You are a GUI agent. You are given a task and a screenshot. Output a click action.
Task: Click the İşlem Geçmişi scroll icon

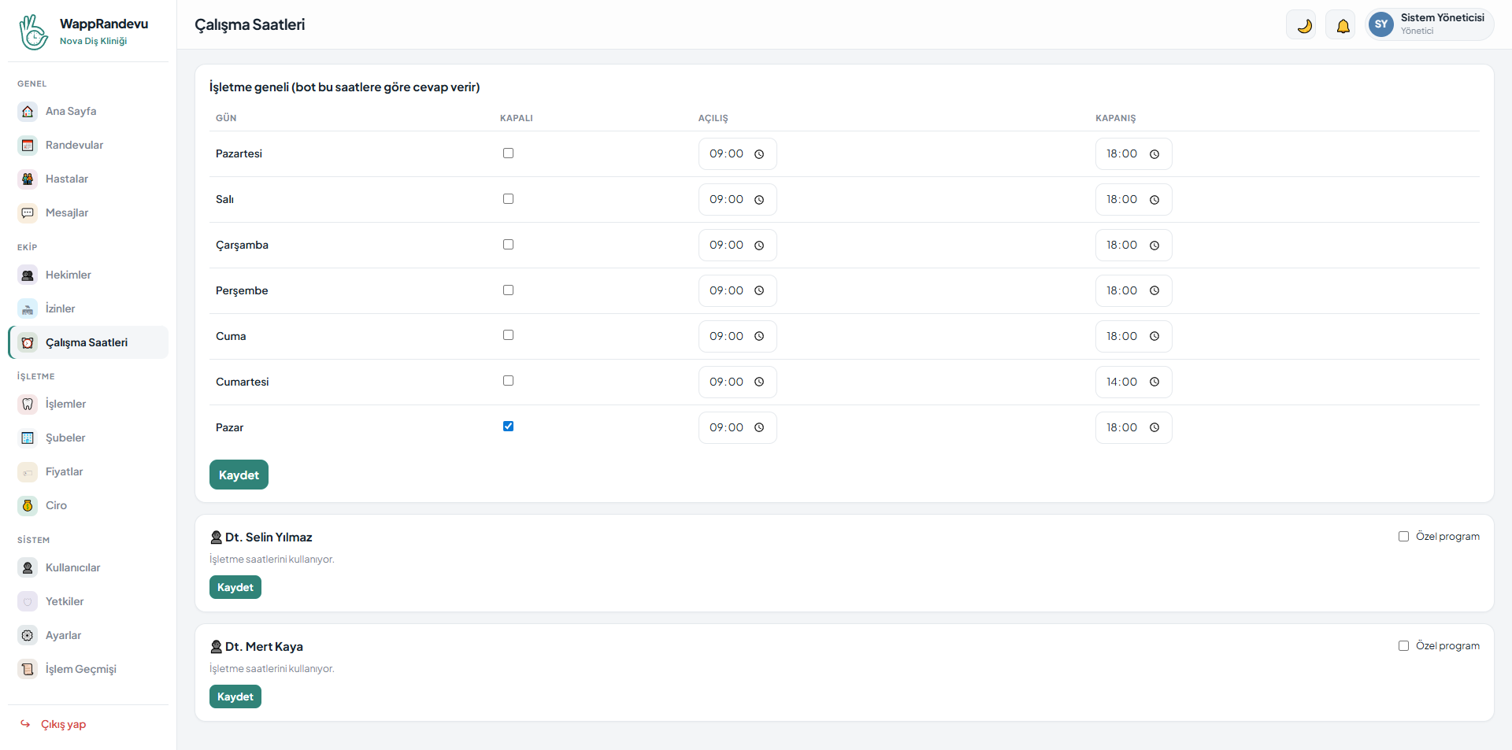click(28, 669)
